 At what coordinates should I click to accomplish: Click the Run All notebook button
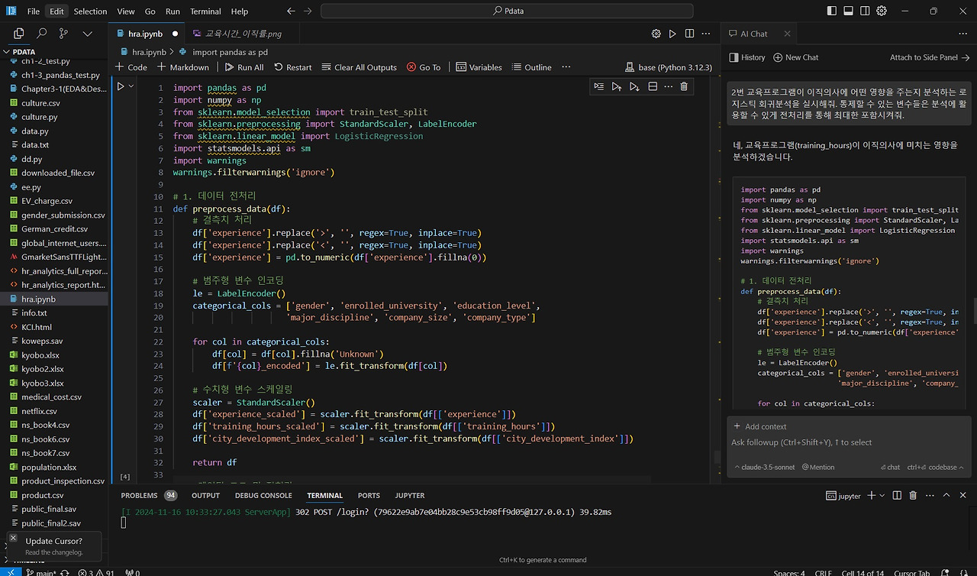[x=243, y=67]
